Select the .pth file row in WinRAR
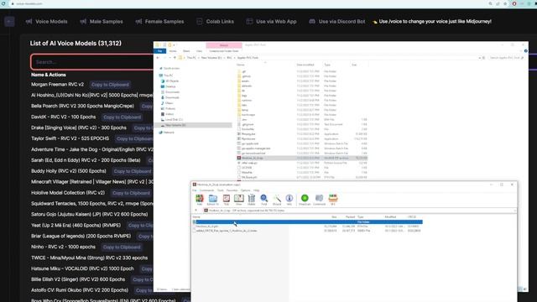 (307, 226)
